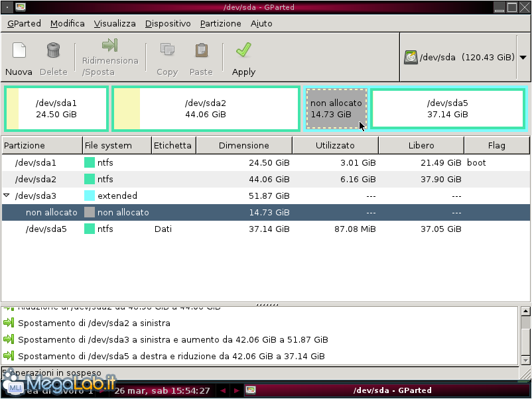The height and width of the screenshot is (399, 532).
Task: Open the Modifica menu
Action: click(x=68, y=23)
